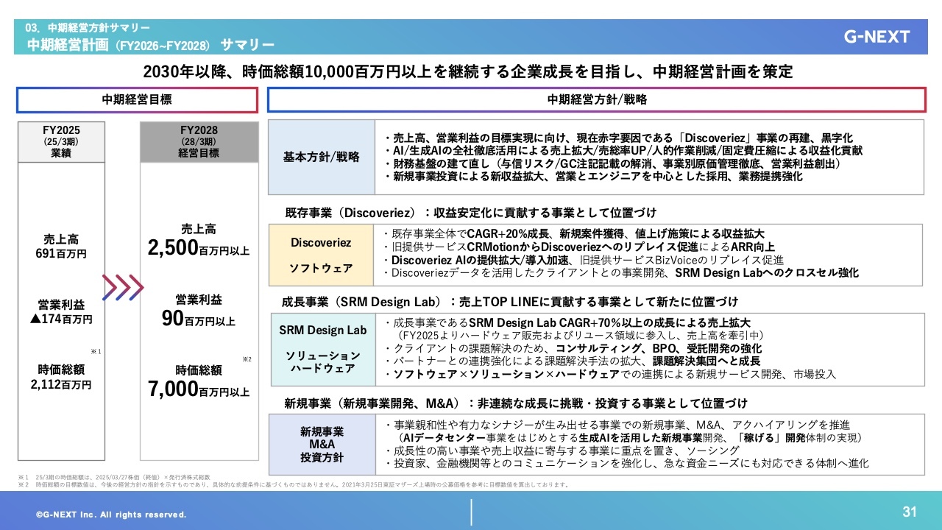The width and height of the screenshot is (942, 530).
Task: Click the ※2 footnote text line
Action: pos(294,484)
